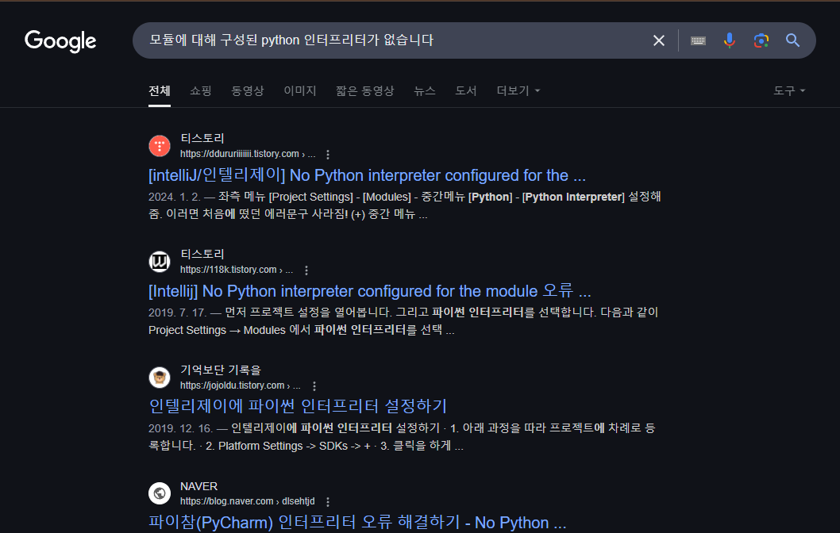
Task: Click the magnifying glass search button
Action: (793, 40)
